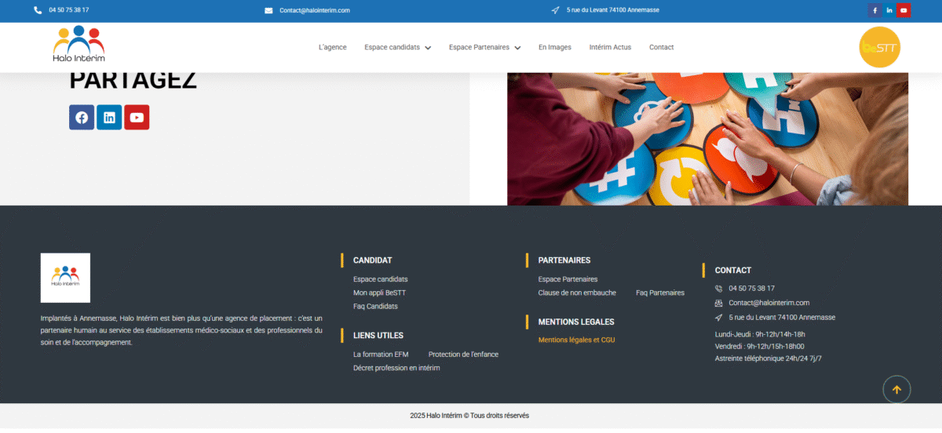The height and width of the screenshot is (433, 942).
Task: Click phone number 04 50 75 38 17 in top bar
Action: pyautogui.click(x=68, y=10)
